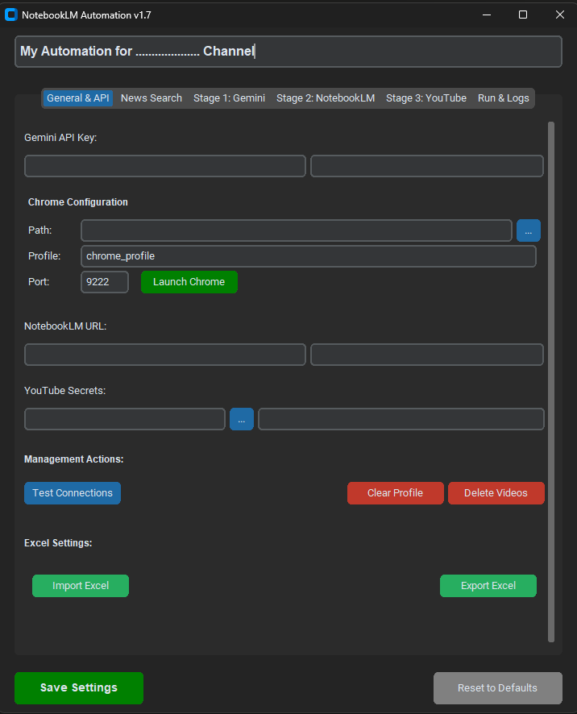Viewport: 577px width, 714px height.
Task: Select the Stage 2: NotebookLM tab
Action: coord(326,98)
